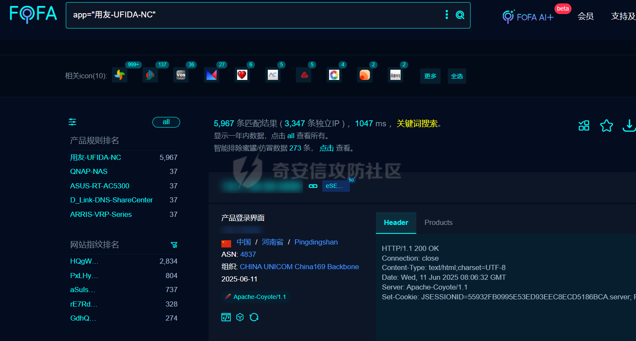Screen dimensions: 636x341
Task: Click CHINA UNICOM China169 Backbone link
Action: (299, 267)
